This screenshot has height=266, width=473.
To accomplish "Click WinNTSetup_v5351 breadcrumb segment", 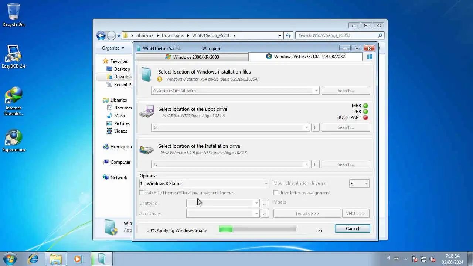I will 211,35.
